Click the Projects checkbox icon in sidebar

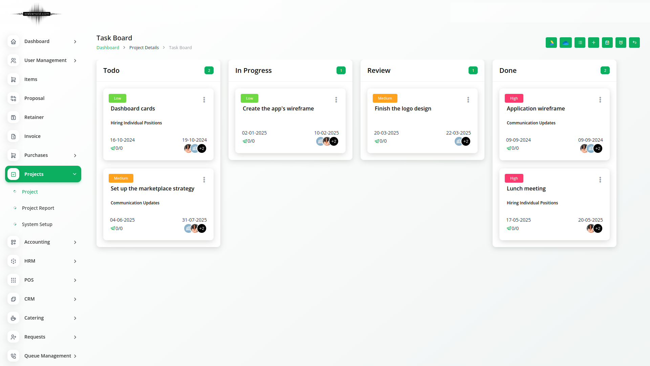(x=14, y=174)
